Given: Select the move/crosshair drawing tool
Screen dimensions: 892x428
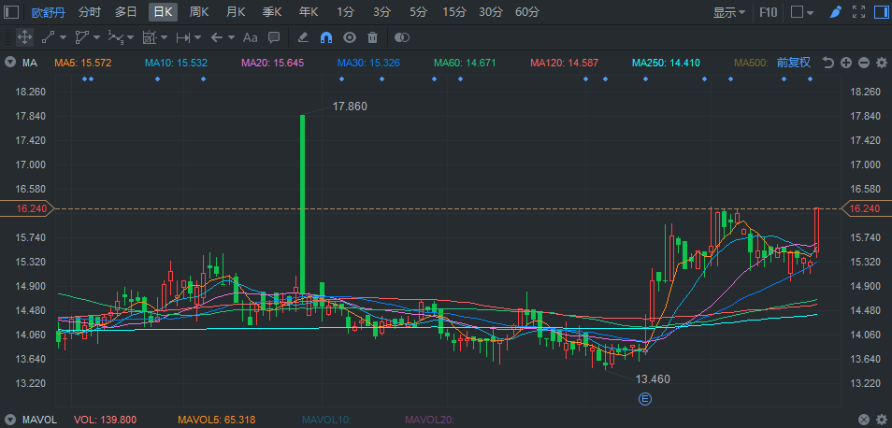Looking at the screenshot, I should pyautogui.click(x=24, y=37).
